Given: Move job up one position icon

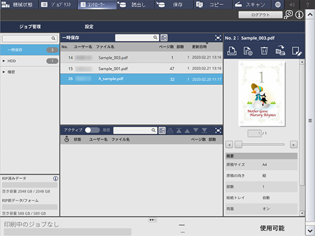Looking at the screenshot, I should (x=187, y=131).
